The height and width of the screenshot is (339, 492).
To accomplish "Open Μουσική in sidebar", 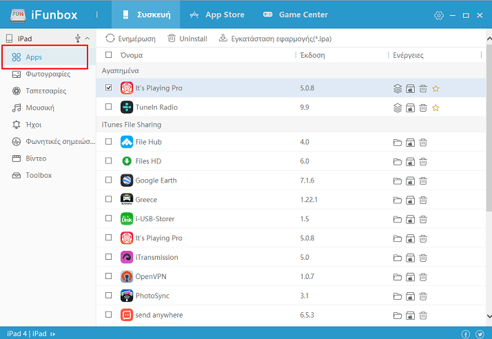I will [40, 108].
